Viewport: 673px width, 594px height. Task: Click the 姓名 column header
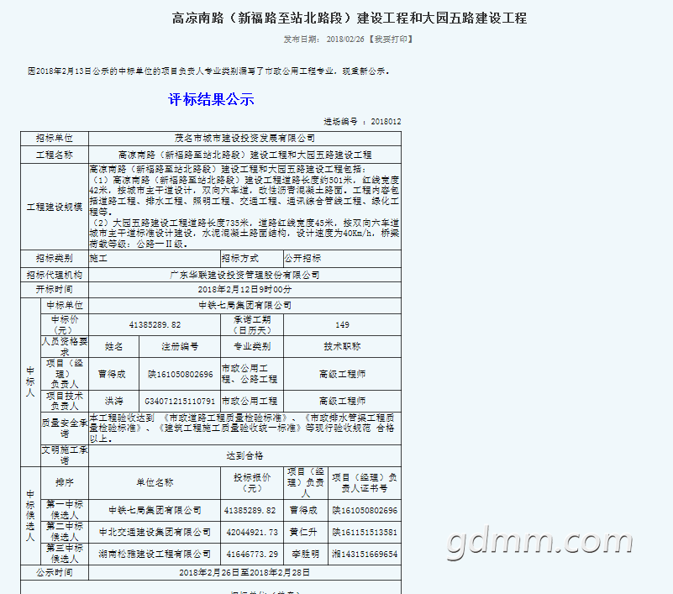pyautogui.click(x=113, y=346)
